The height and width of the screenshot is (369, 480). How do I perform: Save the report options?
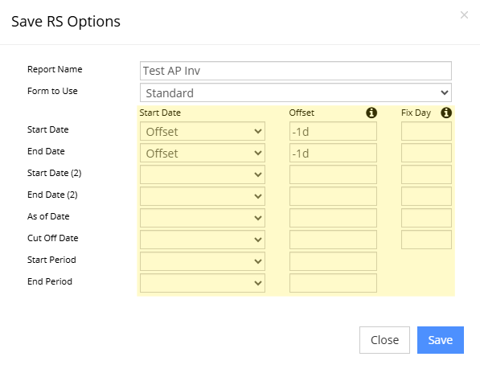[x=441, y=340]
